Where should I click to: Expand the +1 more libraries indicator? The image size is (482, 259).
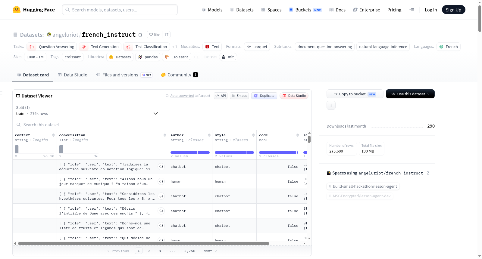click(196, 57)
